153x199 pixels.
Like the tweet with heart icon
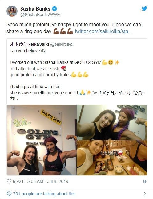point(9,181)
